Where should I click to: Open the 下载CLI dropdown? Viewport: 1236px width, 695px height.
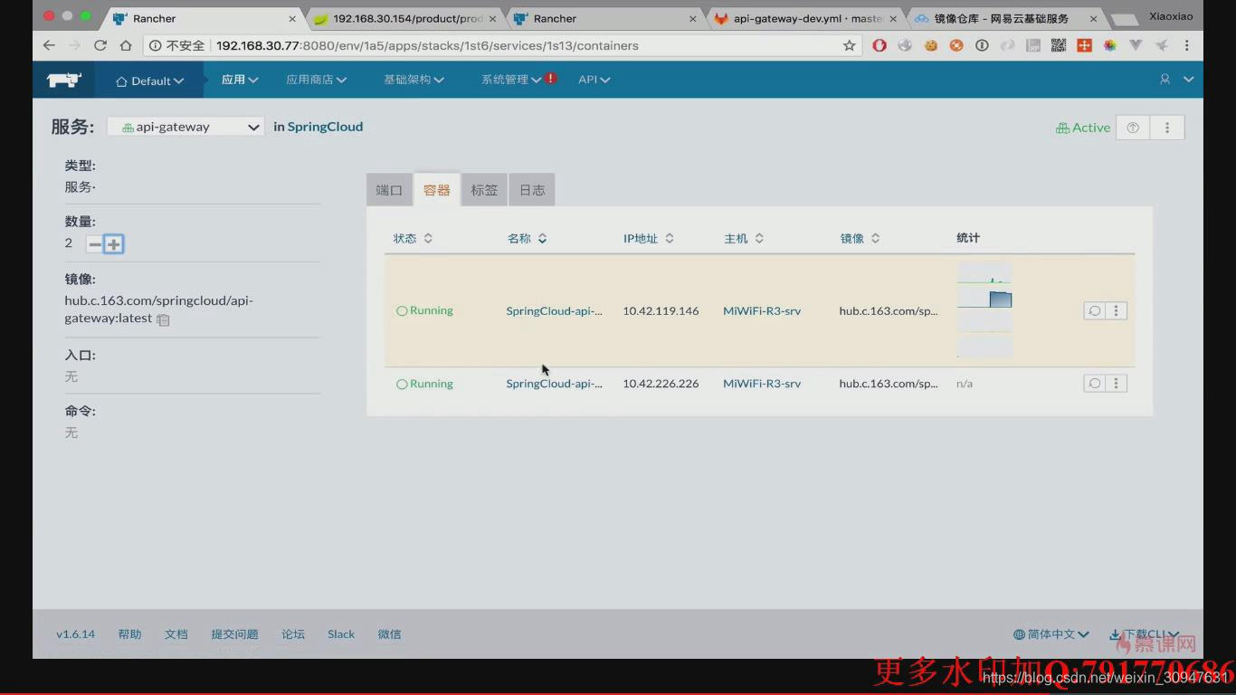point(1145,634)
